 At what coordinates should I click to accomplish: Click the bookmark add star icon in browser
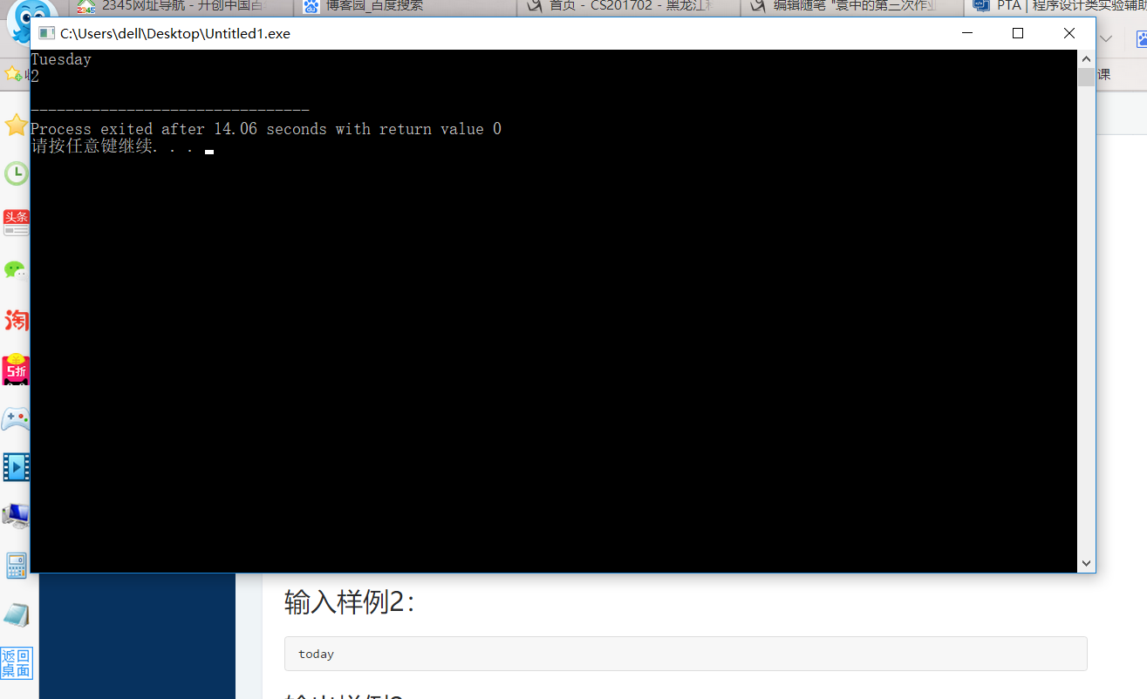(x=13, y=74)
